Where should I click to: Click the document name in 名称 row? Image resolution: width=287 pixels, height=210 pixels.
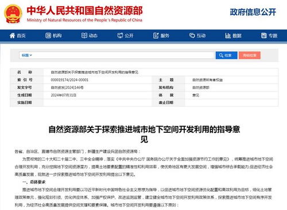pyautogui.click(x=94, y=72)
